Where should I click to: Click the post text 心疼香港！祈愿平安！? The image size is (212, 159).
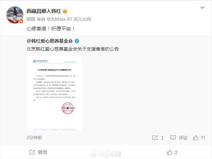point(51,29)
